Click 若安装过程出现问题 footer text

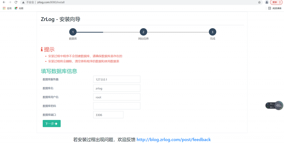pyautogui.click(x=104, y=140)
